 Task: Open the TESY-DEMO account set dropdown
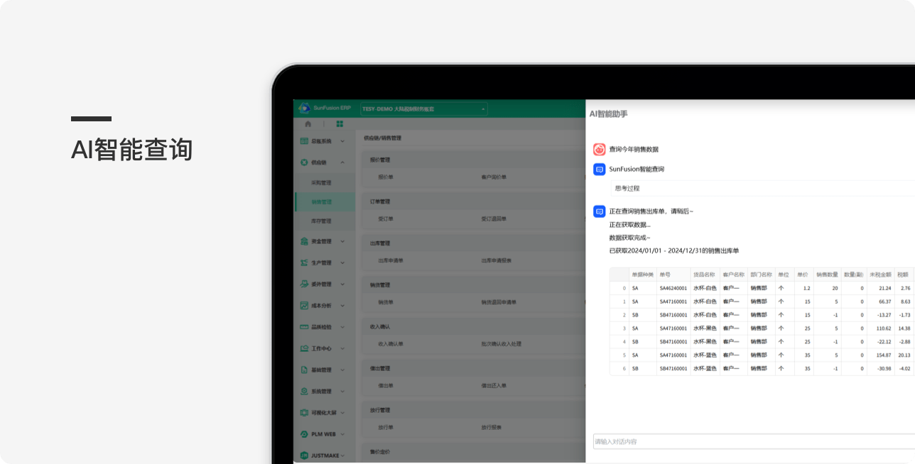coord(424,109)
